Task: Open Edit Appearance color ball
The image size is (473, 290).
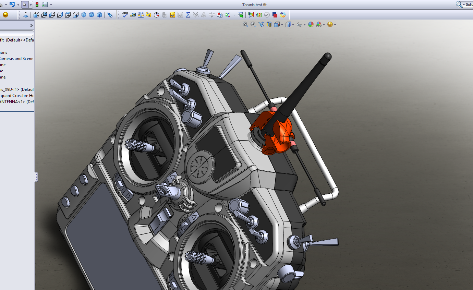Action: [311, 24]
